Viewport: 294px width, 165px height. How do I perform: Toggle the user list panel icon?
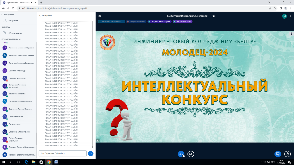coord(100,16)
